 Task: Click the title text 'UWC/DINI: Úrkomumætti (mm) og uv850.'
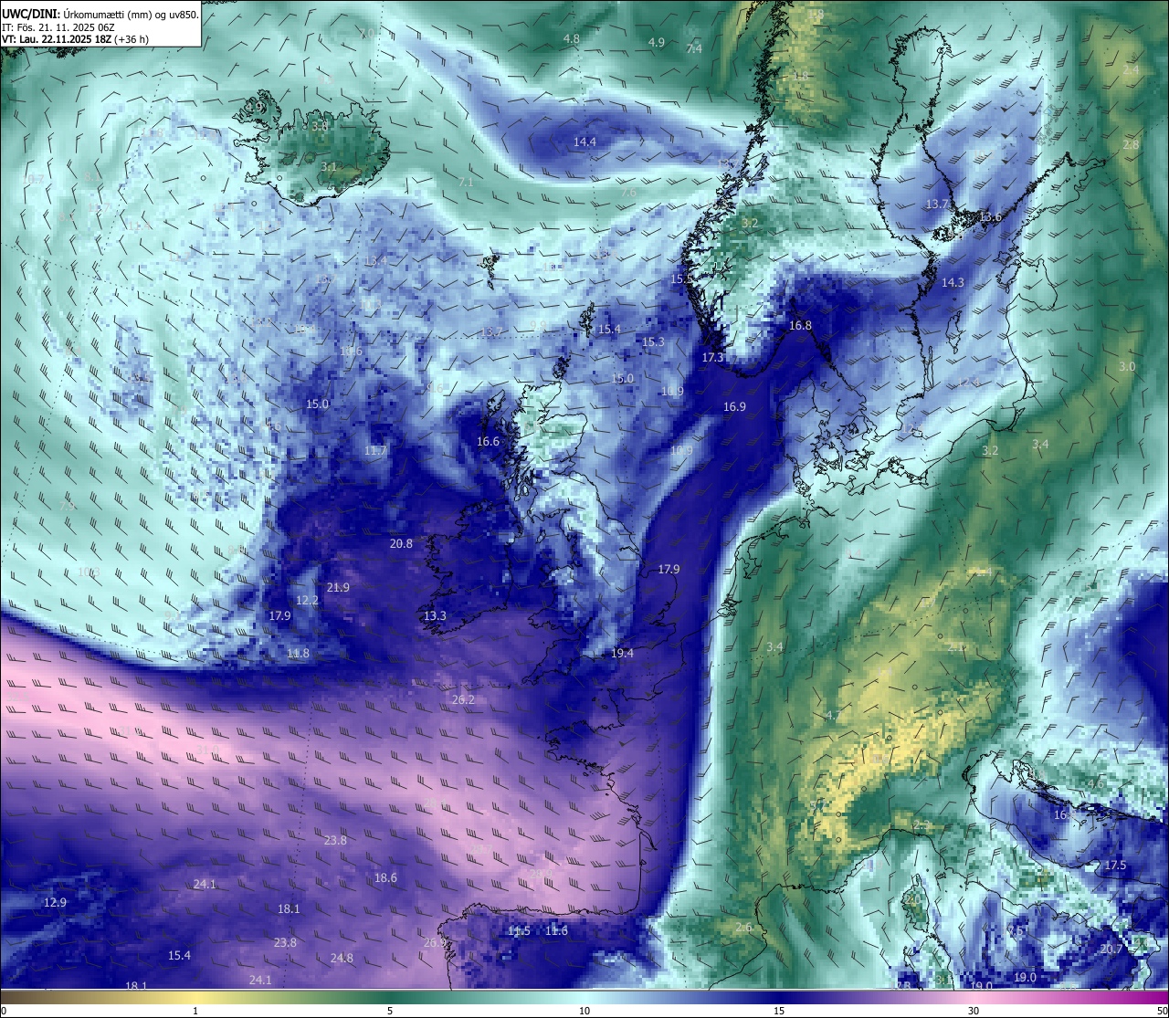(100, 15)
